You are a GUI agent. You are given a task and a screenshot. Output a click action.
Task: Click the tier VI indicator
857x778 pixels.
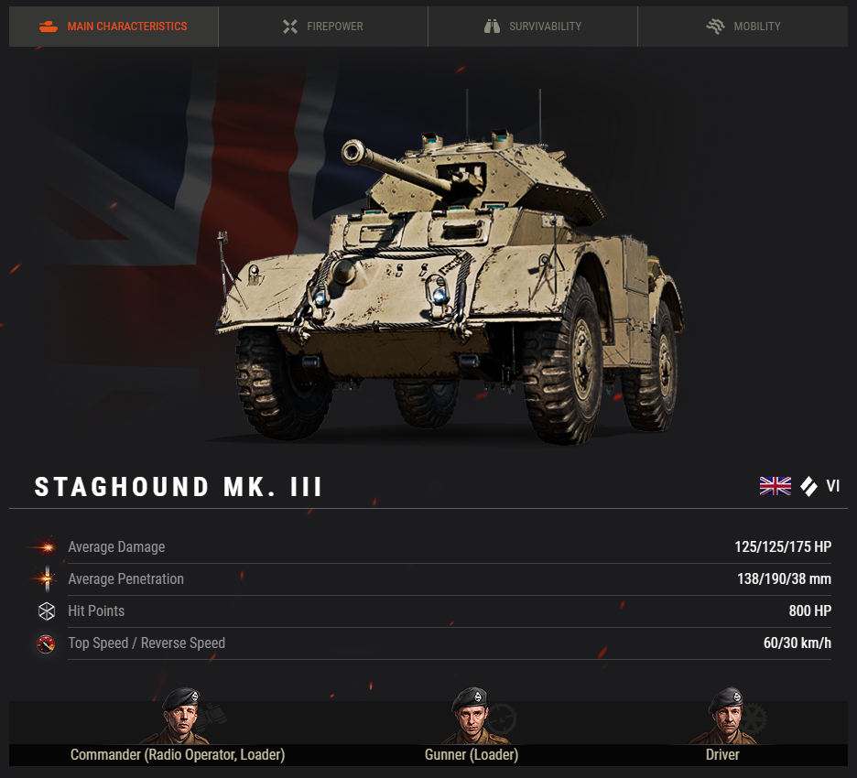[833, 486]
